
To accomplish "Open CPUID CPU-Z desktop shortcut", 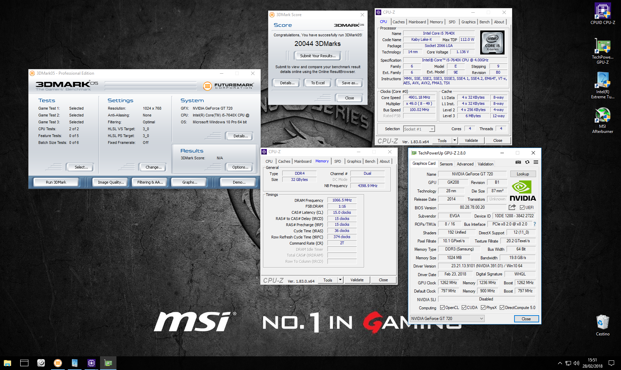I will pos(603,14).
